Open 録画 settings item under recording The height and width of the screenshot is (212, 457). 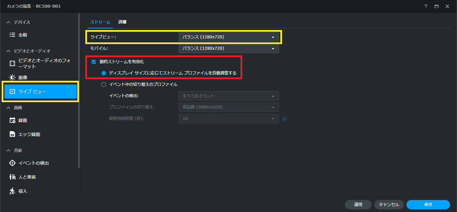click(x=40, y=121)
